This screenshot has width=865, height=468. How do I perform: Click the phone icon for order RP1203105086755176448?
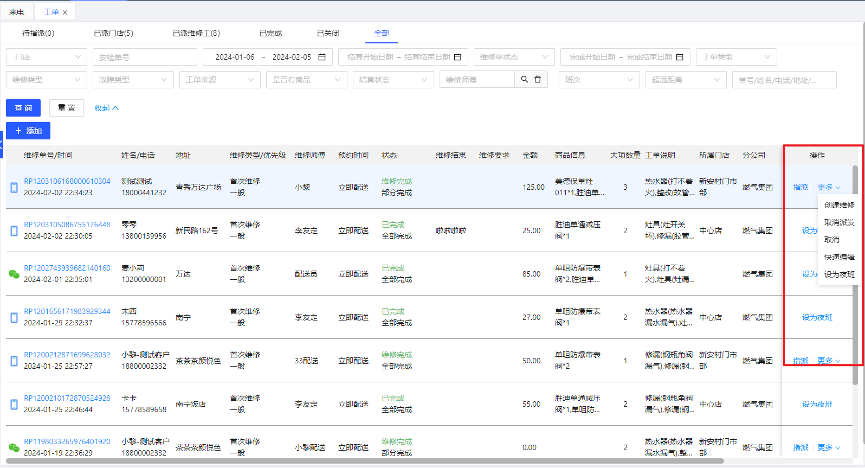pos(14,230)
